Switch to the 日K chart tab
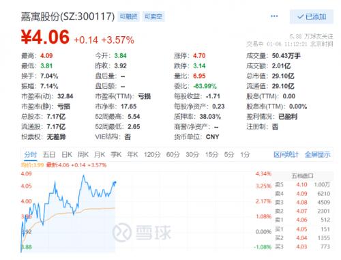341x260 pixels. [67, 155]
